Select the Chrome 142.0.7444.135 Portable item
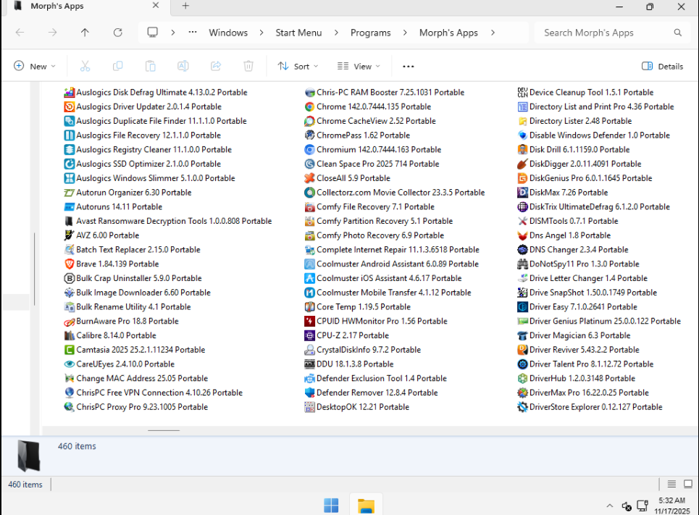This screenshot has height=515, width=699. coord(373,106)
